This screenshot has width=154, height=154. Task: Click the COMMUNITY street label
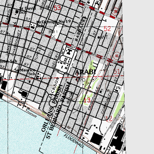click(x=106, y=102)
